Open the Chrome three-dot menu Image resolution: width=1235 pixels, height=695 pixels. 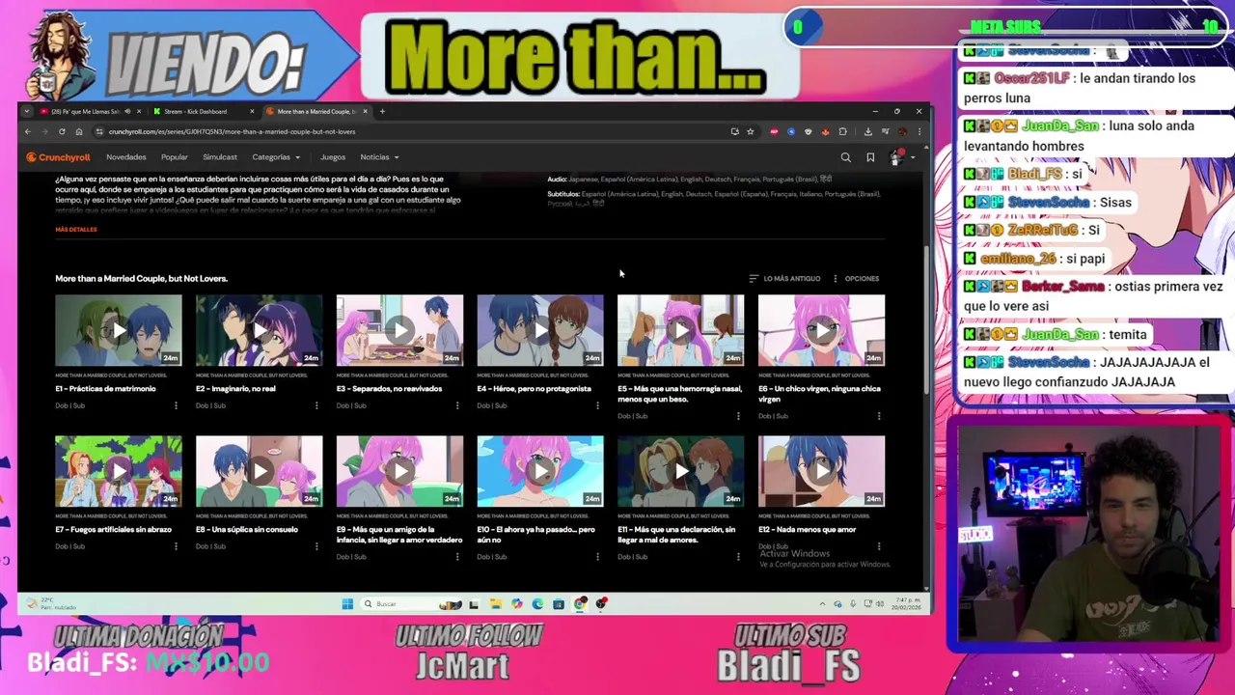tap(919, 131)
